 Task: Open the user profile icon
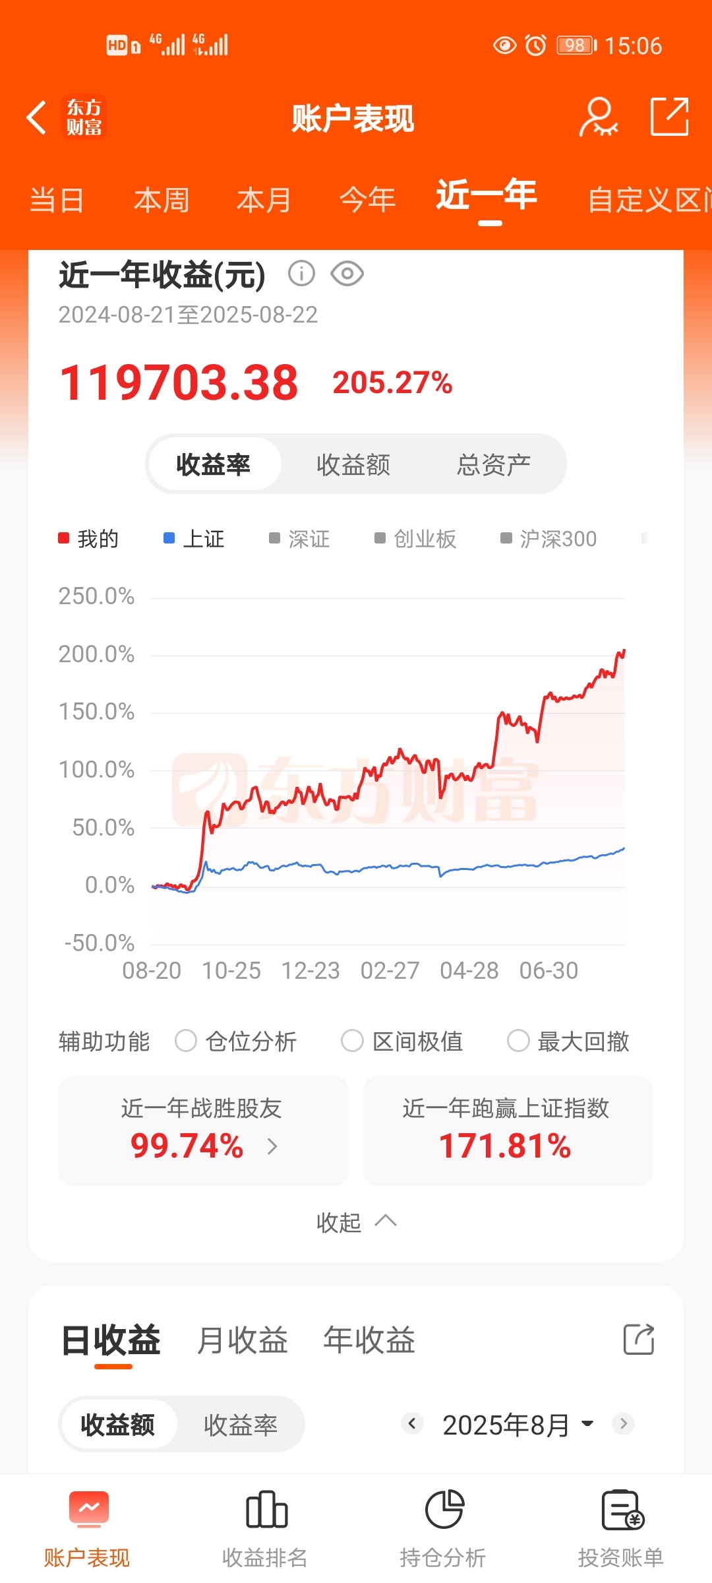click(598, 117)
